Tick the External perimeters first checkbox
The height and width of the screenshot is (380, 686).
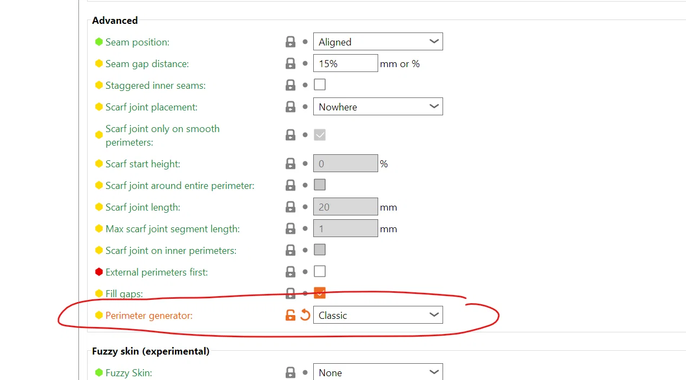pos(320,271)
